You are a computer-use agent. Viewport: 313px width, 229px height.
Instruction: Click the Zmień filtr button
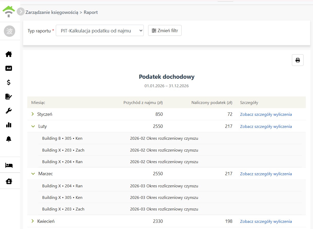165,30
